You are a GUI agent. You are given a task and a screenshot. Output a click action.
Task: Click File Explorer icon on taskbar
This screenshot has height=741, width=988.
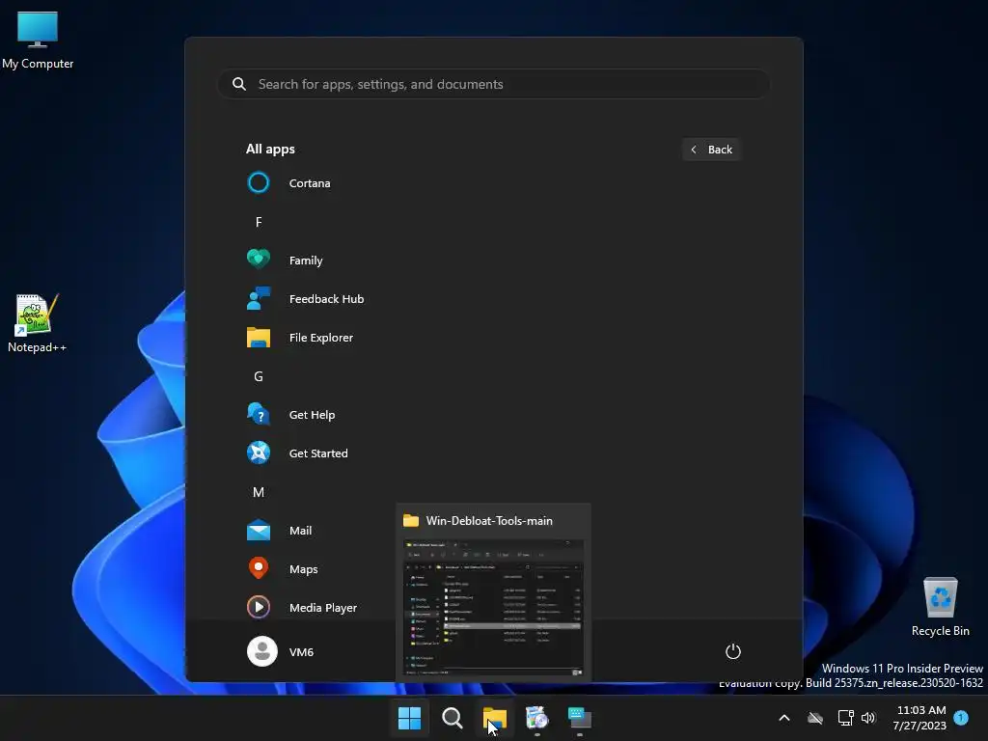point(495,718)
